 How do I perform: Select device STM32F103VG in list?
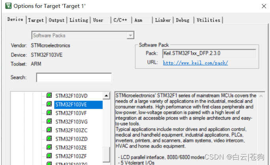72,122
